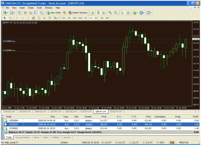Screen dimensions: 201x145
Task: Switch chart to Candlesticks icon
Action: [x=98, y=13]
